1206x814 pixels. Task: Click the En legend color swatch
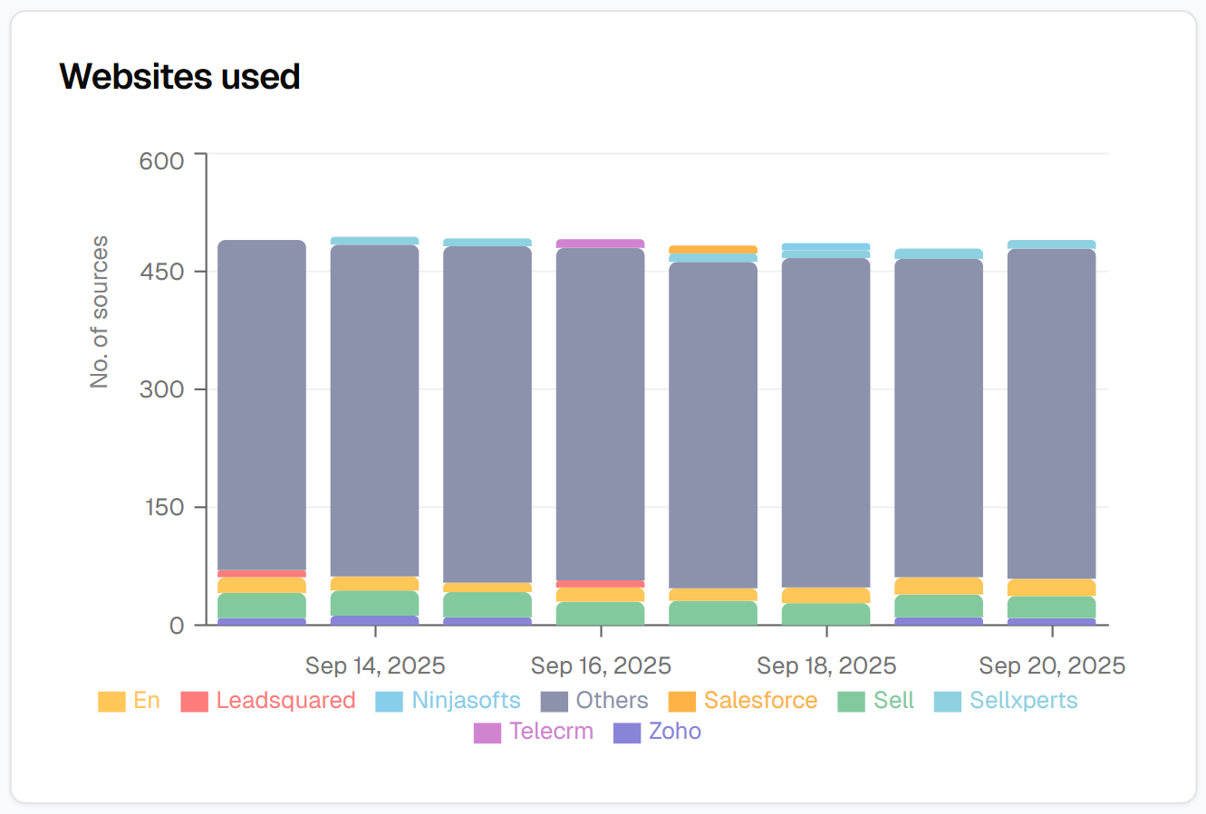111,702
